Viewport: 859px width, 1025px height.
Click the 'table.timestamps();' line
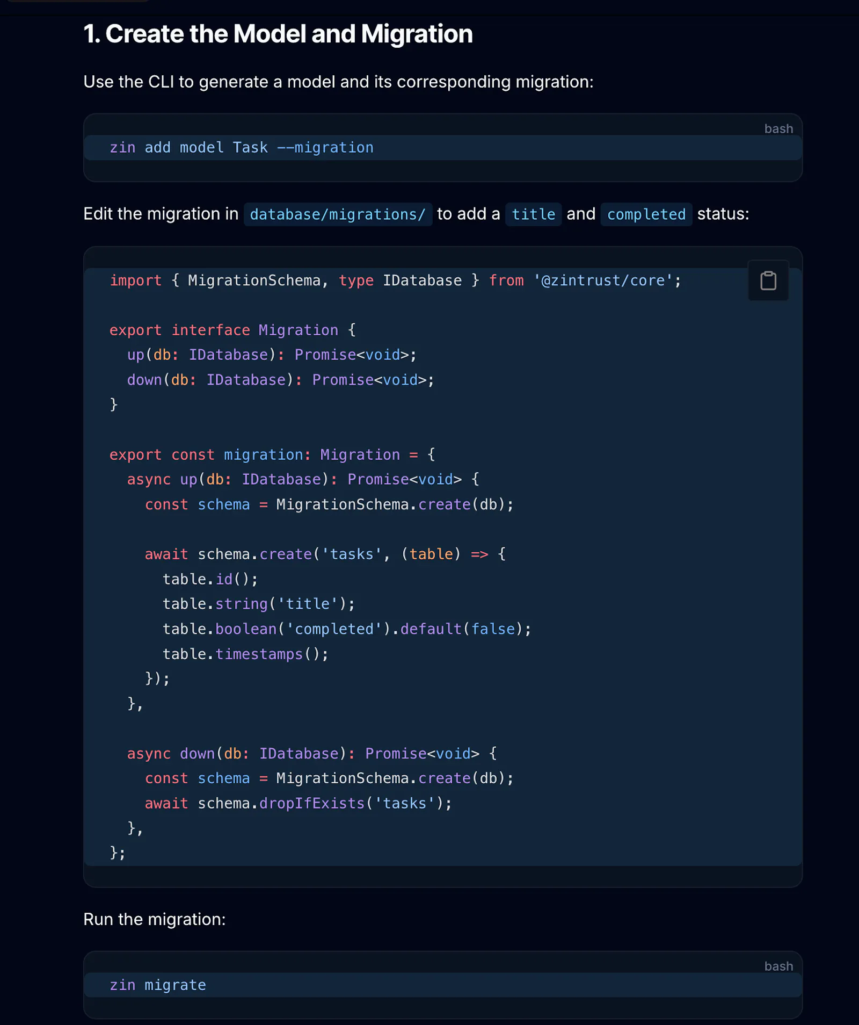click(245, 654)
